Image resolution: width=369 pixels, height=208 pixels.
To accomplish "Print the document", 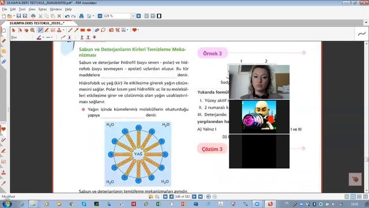I will [33, 16].
